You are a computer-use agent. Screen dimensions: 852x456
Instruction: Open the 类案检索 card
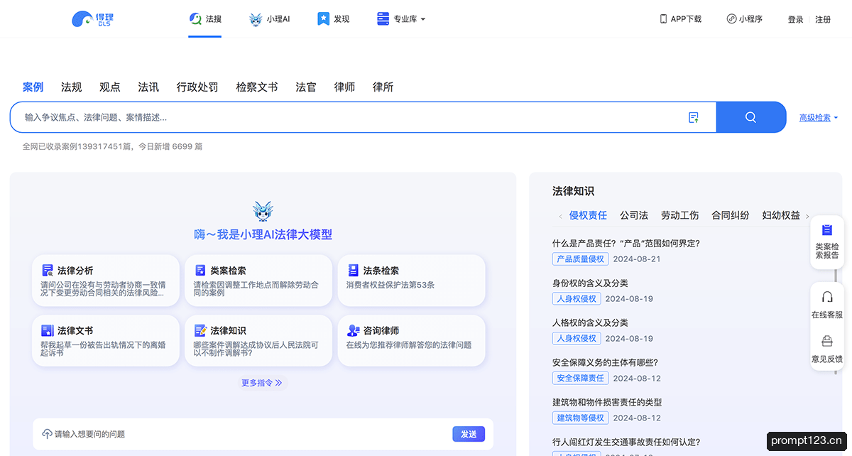258,281
